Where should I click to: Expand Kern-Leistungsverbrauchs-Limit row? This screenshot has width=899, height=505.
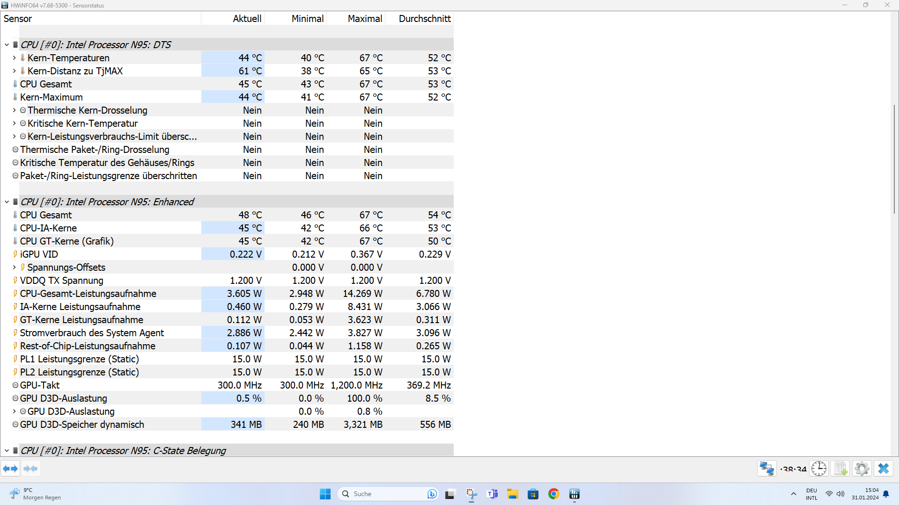point(14,137)
